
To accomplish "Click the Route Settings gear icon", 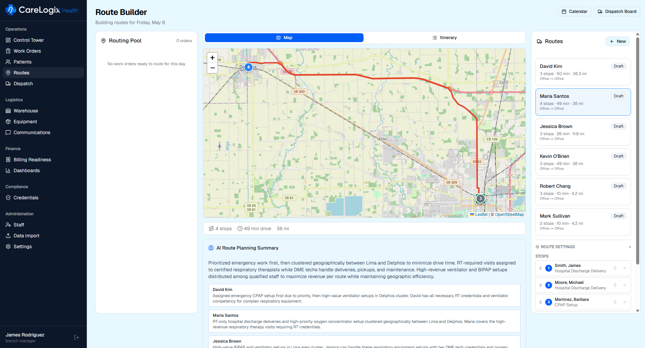I will tap(537, 247).
